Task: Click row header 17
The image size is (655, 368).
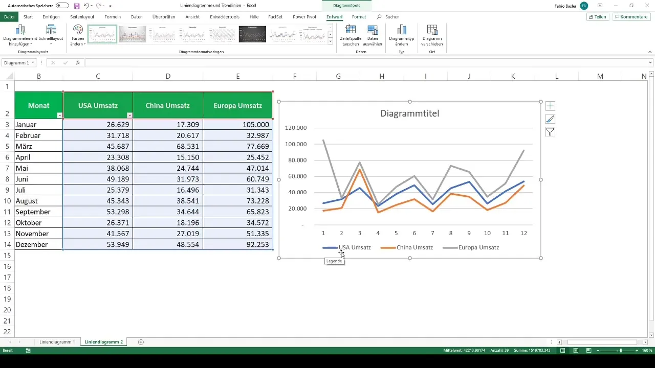Action: point(7,277)
